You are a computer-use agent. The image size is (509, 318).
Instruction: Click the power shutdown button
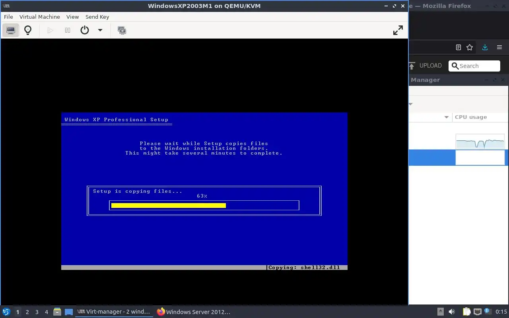click(x=85, y=30)
